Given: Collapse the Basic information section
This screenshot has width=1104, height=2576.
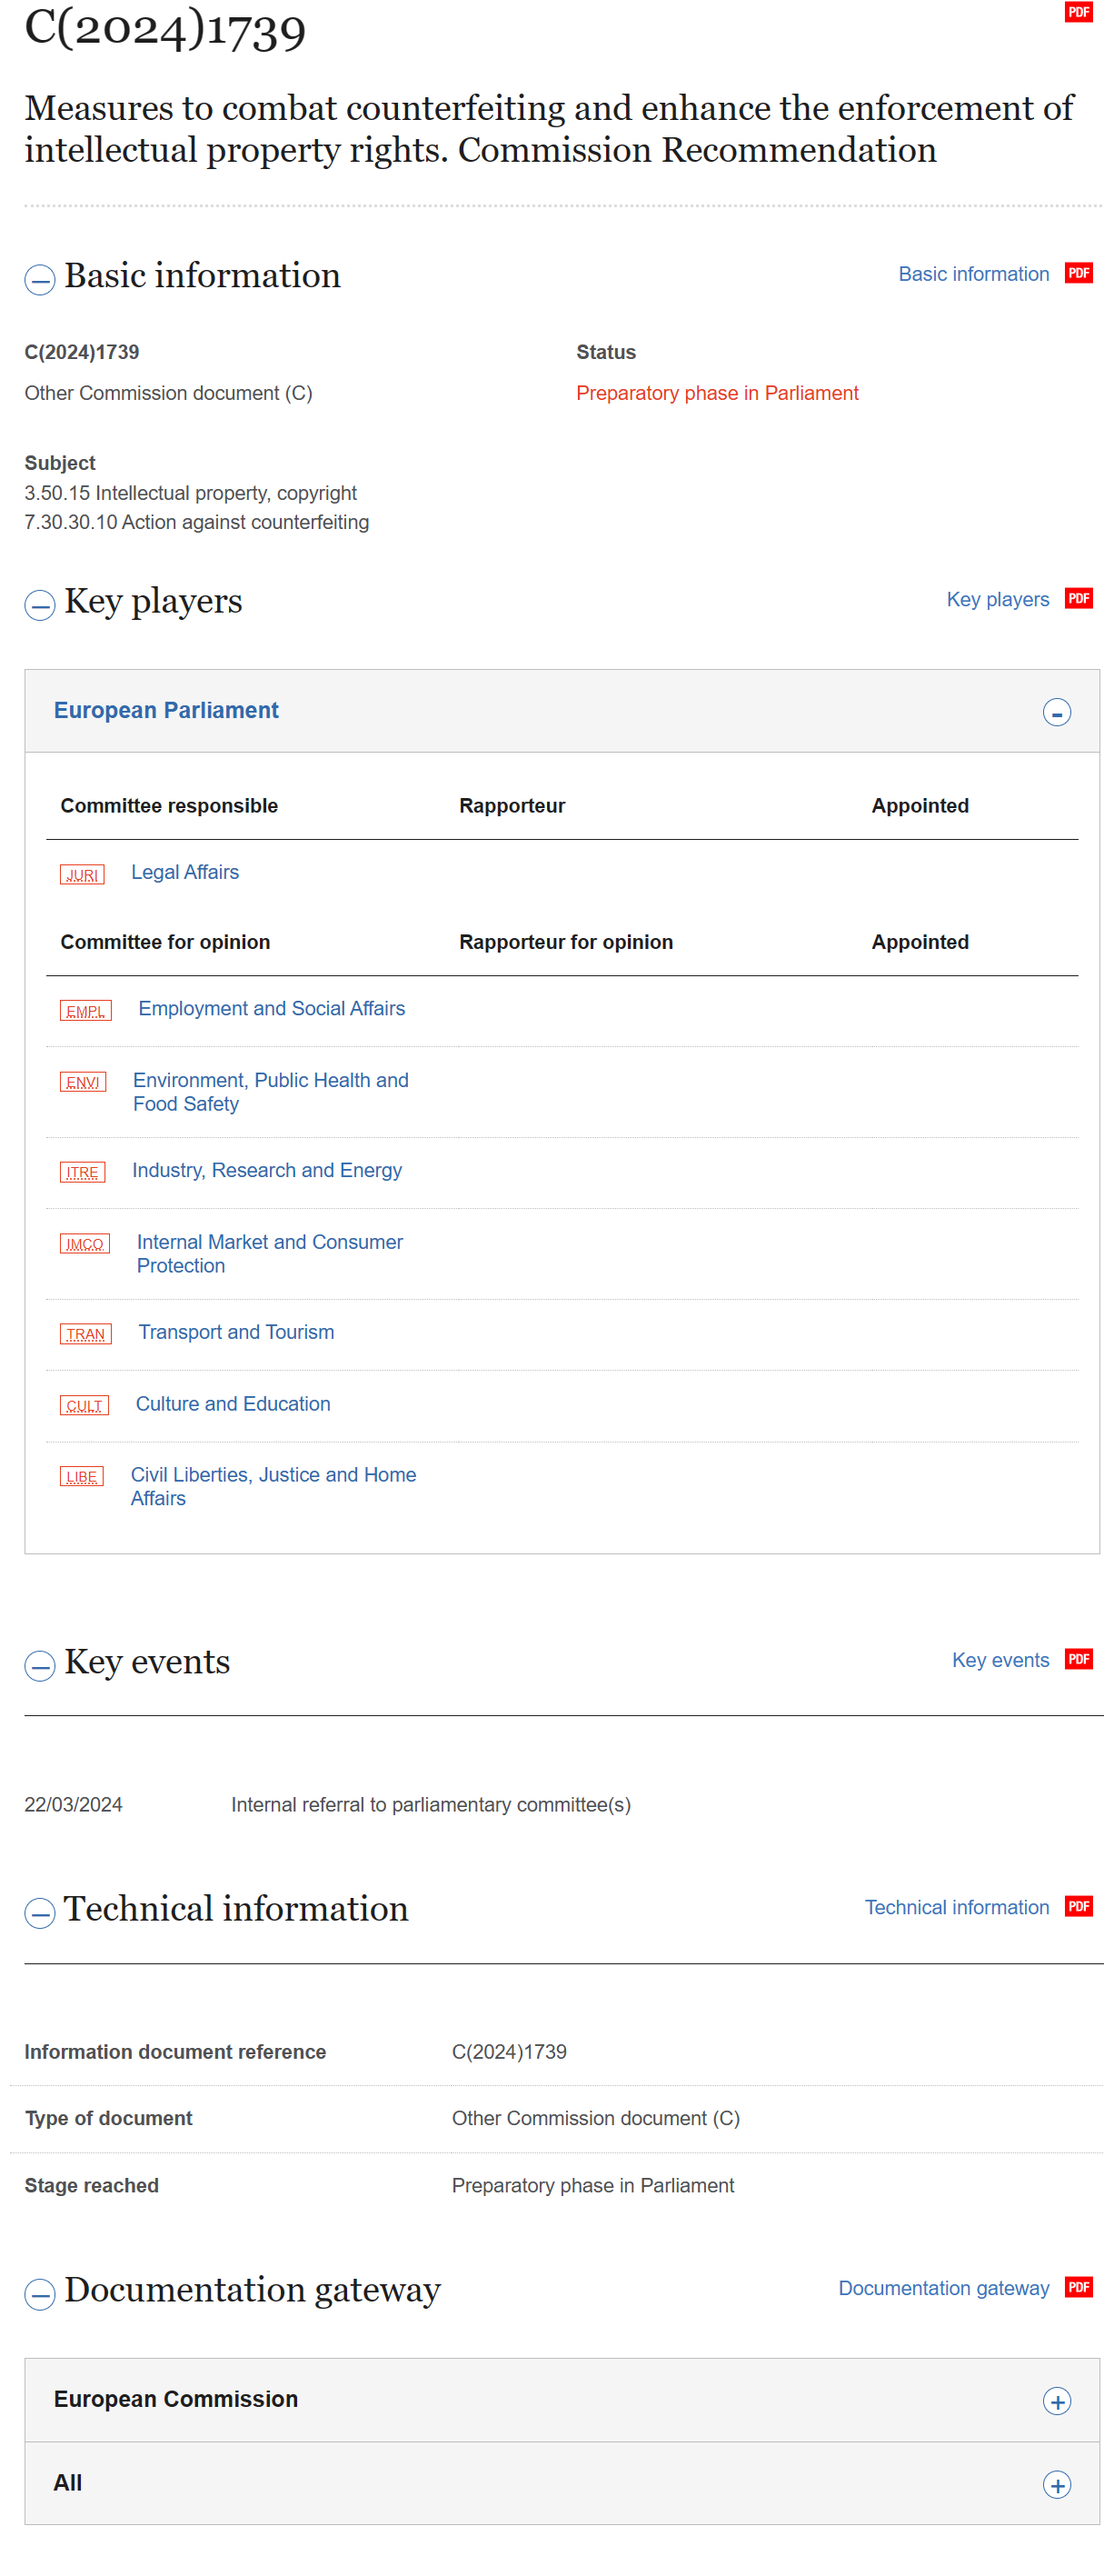Looking at the screenshot, I should (x=39, y=279).
